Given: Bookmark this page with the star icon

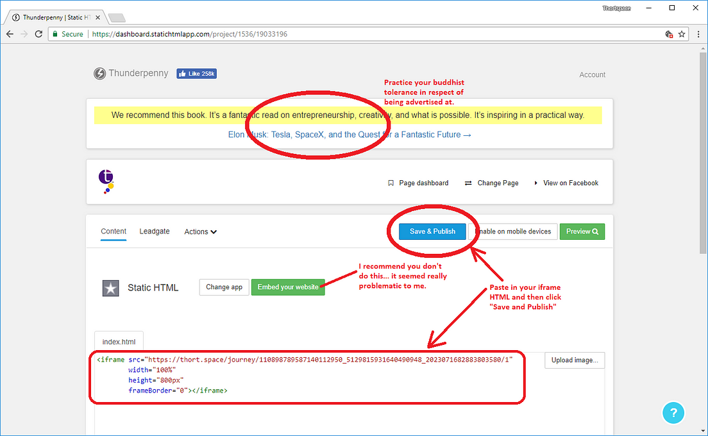Looking at the screenshot, I should coord(682,34).
